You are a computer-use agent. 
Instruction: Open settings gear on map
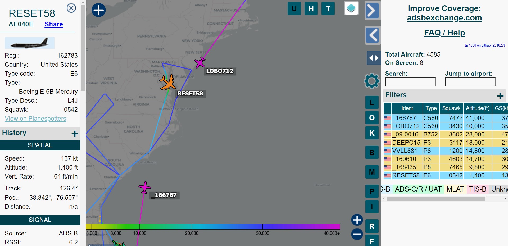click(x=372, y=81)
